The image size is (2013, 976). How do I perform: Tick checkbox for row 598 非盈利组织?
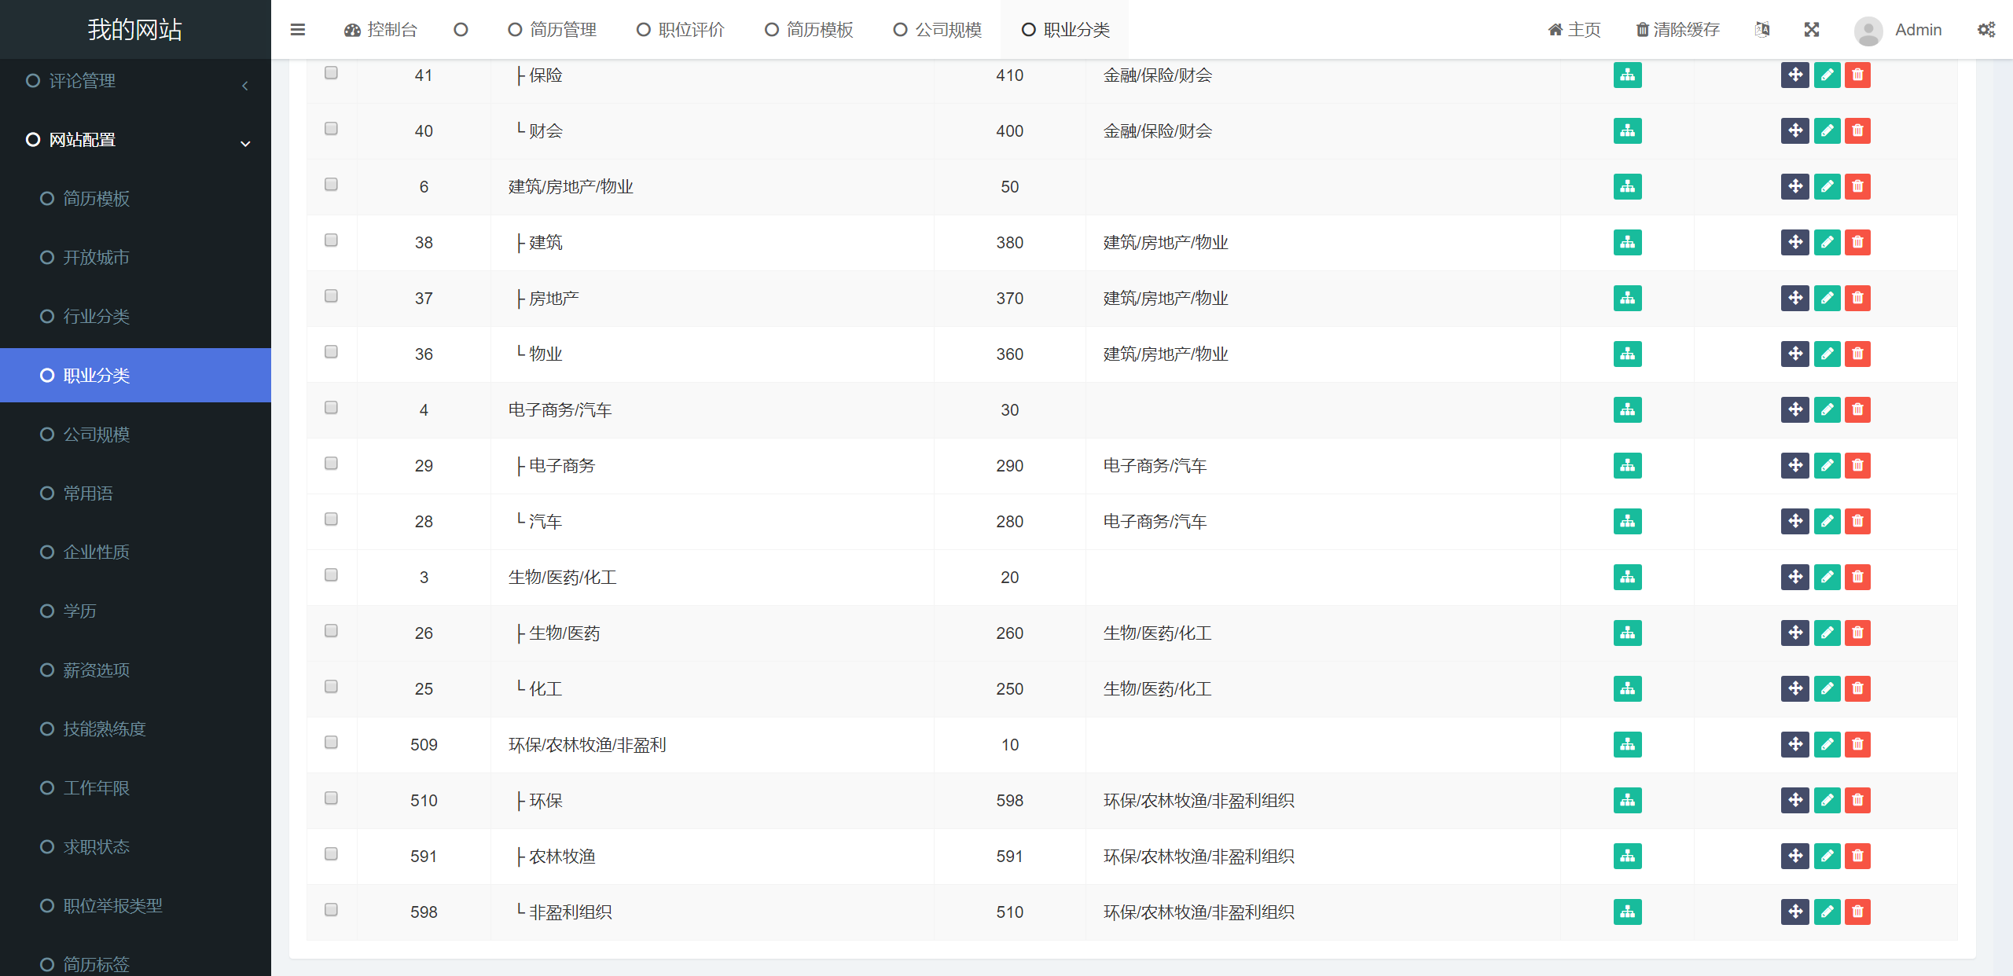tap(331, 910)
